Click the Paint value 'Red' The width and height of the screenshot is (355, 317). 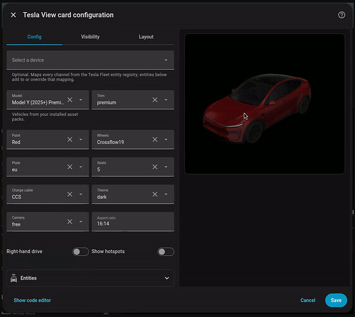click(x=16, y=142)
